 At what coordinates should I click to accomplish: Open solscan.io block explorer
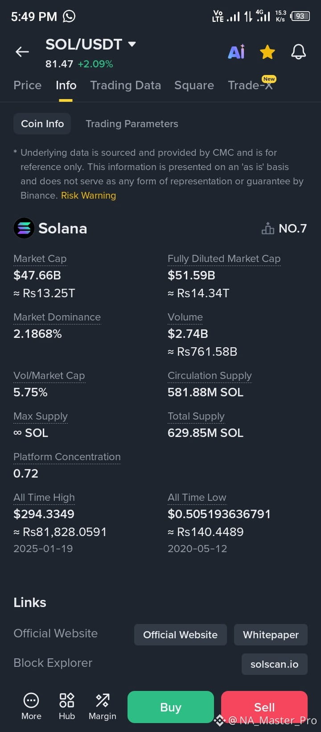coord(275,664)
